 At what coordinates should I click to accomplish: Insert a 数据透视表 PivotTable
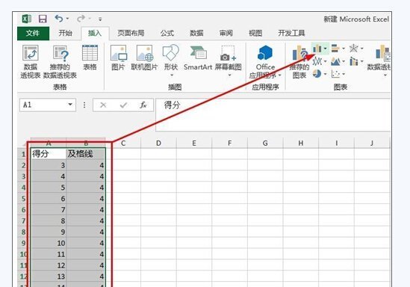[31, 61]
